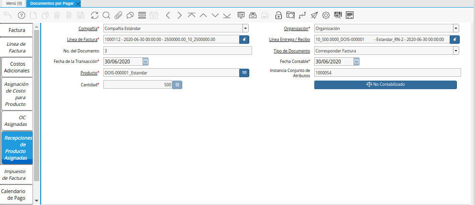Click the Fecha de la Transacción date field
475x205 pixels.
click(x=122, y=61)
